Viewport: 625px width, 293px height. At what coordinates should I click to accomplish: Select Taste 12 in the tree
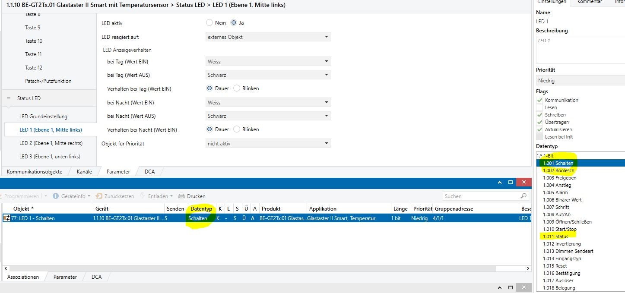pyautogui.click(x=34, y=67)
